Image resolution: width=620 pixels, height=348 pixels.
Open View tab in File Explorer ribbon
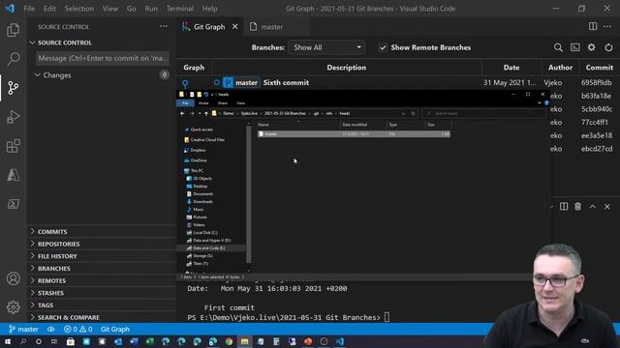(240, 103)
